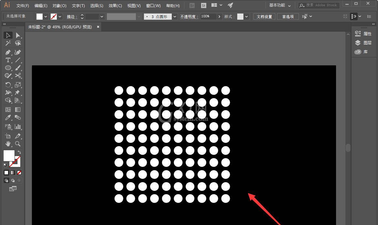Viewport: 378px width, 225px height.
Task: Open the 图层 panel
Action: [363, 43]
